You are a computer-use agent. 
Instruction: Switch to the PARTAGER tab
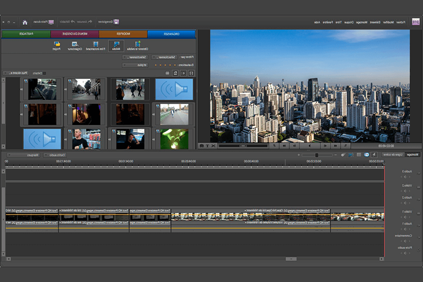pyautogui.click(x=26, y=34)
